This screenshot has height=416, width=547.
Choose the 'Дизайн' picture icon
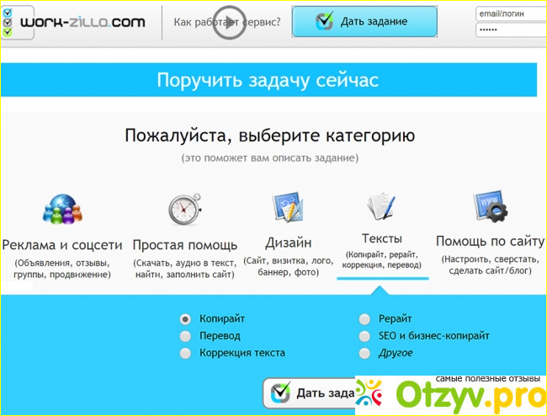[x=288, y=208]
